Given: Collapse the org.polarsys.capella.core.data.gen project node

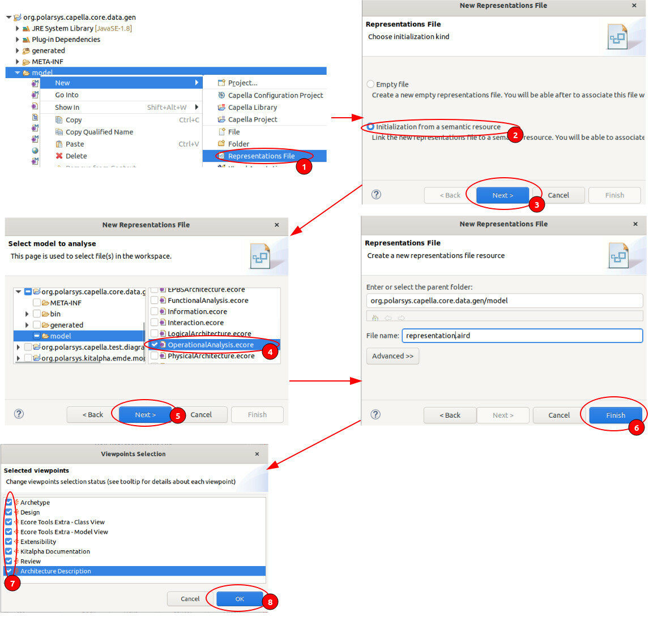Looking at the screenshot, I should click(8, 18).
